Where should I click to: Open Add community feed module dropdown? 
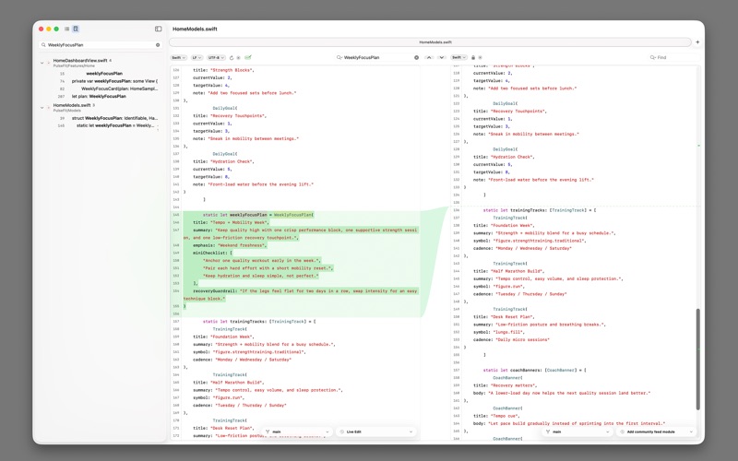(x=656, y=431)
